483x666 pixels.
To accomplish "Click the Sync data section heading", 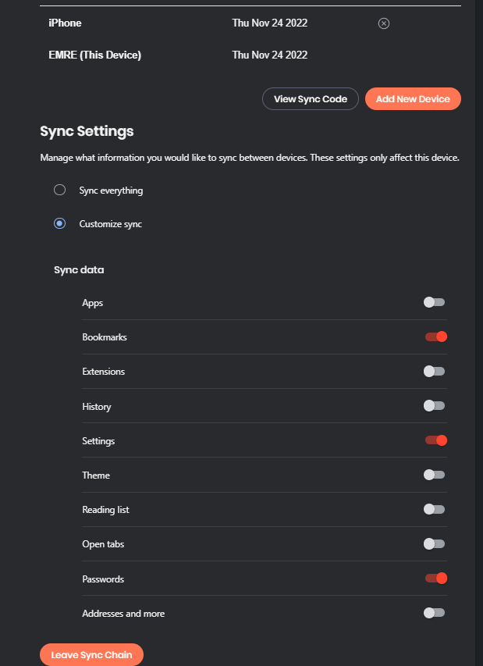I will 79,270.
